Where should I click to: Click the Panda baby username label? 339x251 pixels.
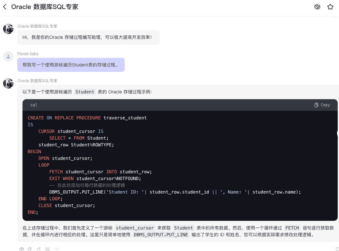pyautogui.click(x=28, y=54)
